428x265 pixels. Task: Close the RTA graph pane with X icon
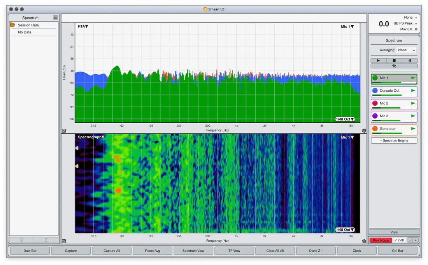click(64, 131)
